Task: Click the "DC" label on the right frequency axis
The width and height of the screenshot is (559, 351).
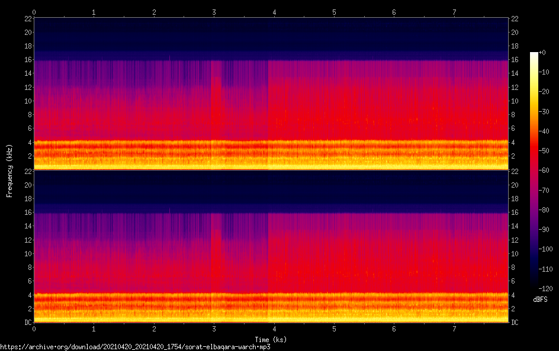Action: [x=515, y=323]
